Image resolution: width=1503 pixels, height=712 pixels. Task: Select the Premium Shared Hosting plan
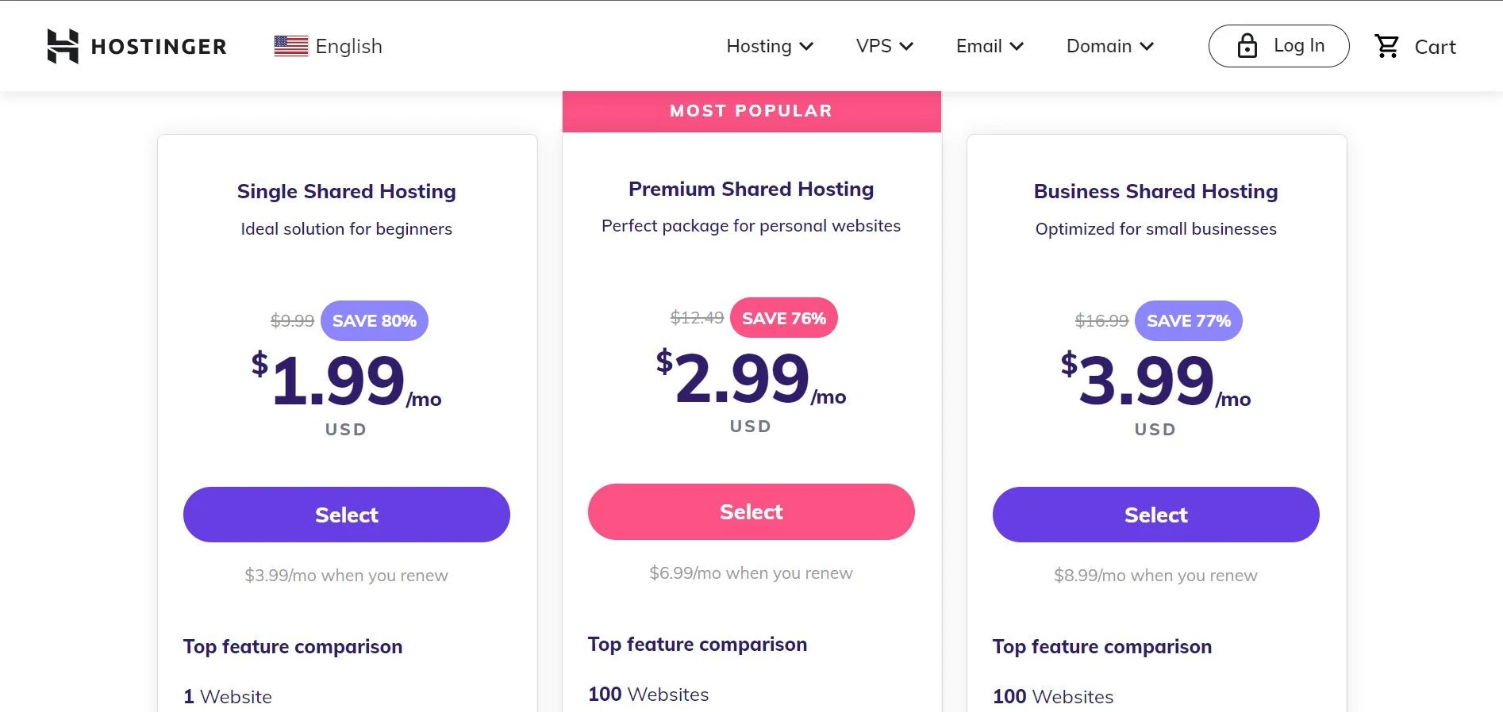[751, 511]
